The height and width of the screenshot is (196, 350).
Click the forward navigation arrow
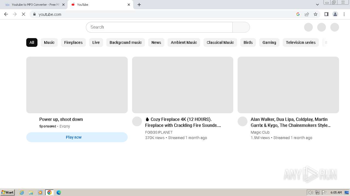pos(15,14)
